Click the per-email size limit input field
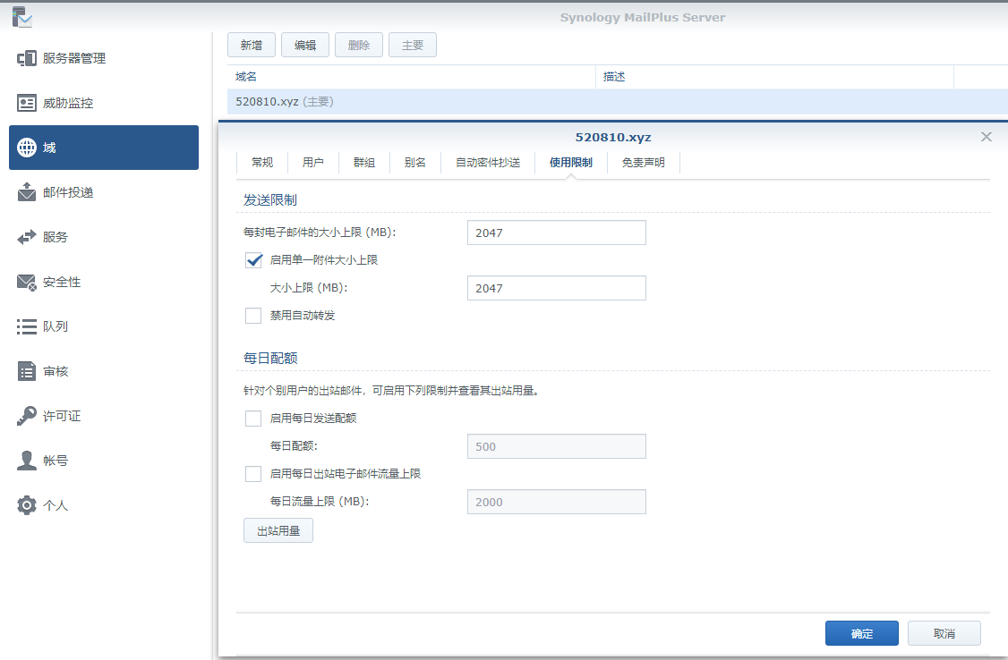The width and height of the screenshot is (1008, 660). 556,233
